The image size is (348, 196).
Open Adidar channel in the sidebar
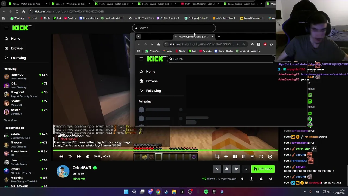(26, 112)
